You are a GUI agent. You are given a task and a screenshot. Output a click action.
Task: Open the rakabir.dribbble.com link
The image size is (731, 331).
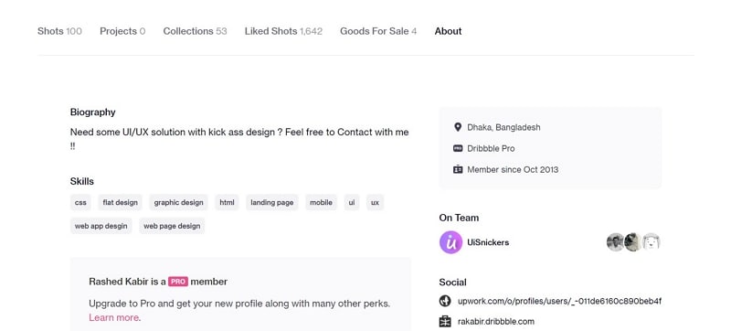click(x=496, y=322)
